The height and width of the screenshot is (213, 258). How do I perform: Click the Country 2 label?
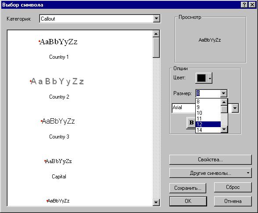click(59, 97)
